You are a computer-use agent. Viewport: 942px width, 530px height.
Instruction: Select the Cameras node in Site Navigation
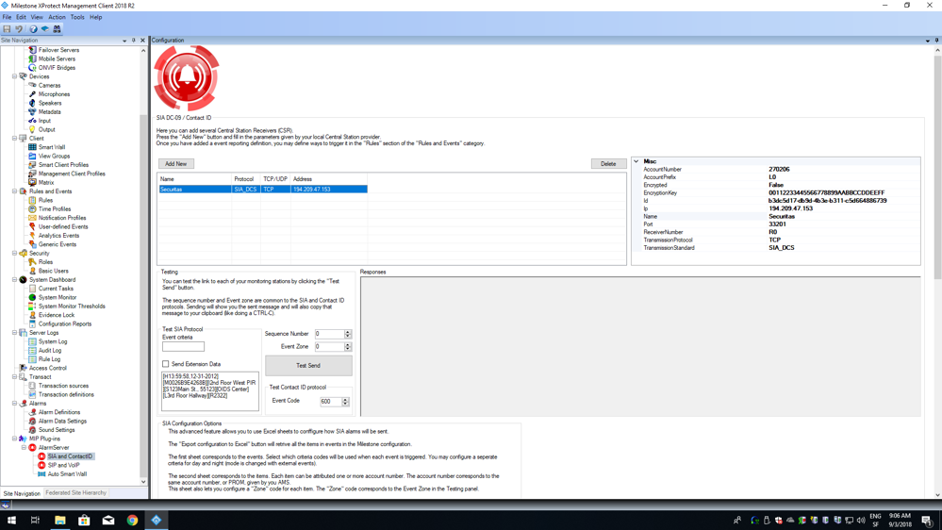[x=49, y=85]
